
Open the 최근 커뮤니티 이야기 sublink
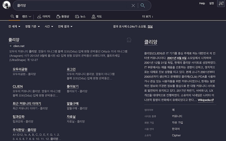pos(27,104)
